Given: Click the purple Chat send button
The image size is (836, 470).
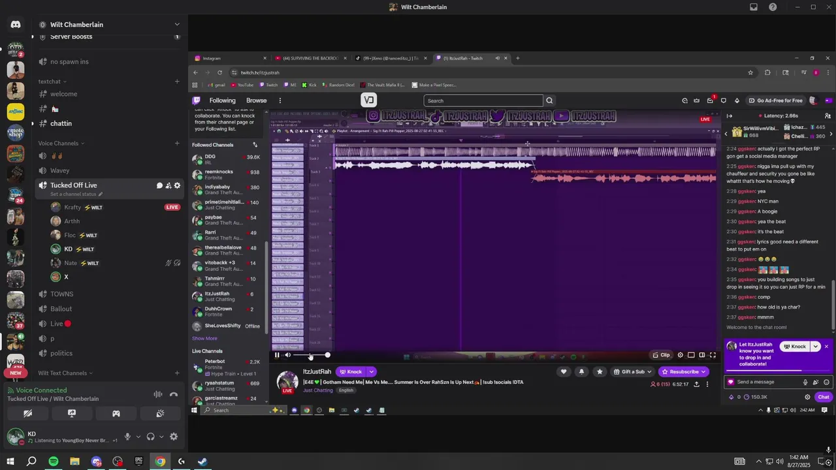Looking at the screenshot, I should pos(824,397).
